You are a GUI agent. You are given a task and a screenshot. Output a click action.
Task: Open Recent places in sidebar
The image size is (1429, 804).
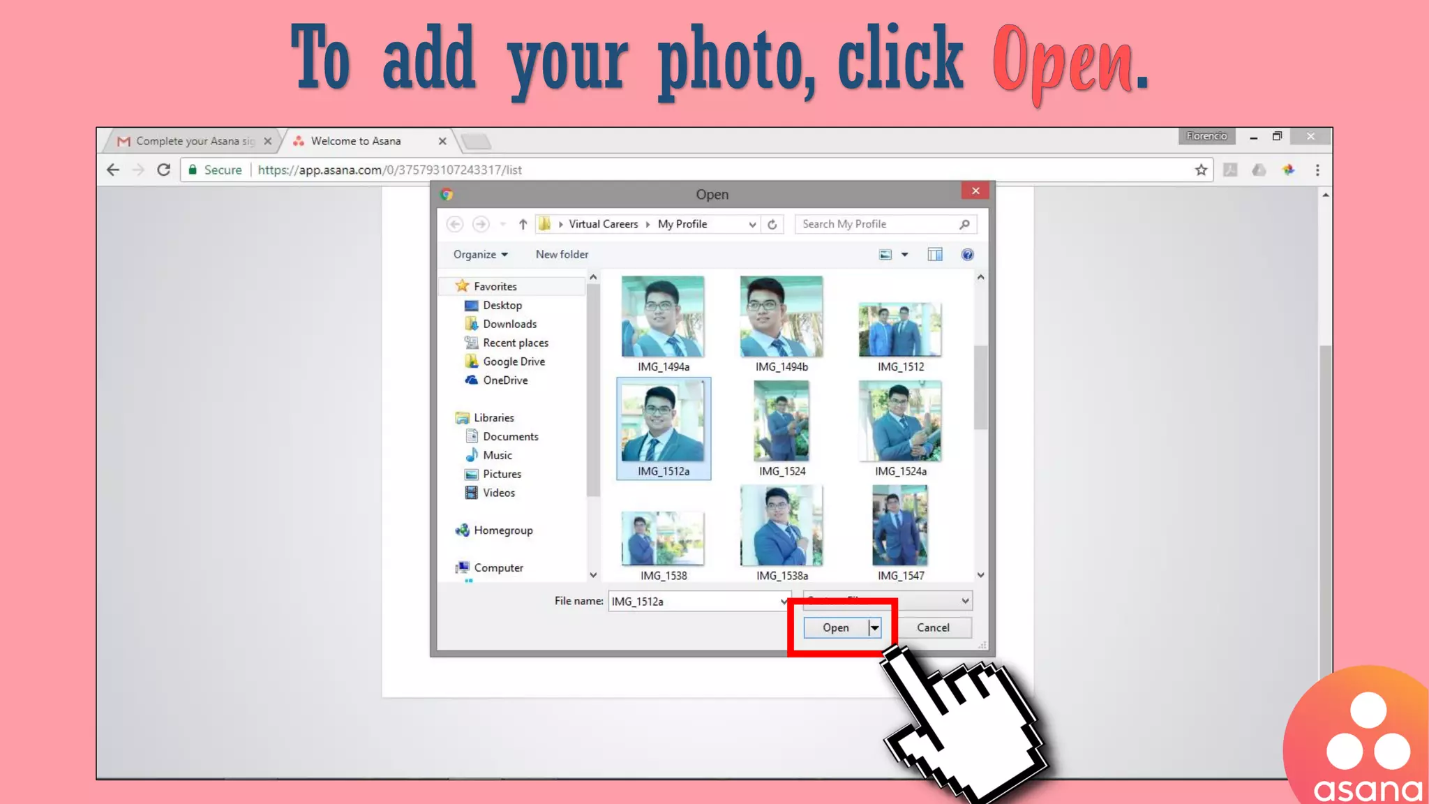click(515, 343)
